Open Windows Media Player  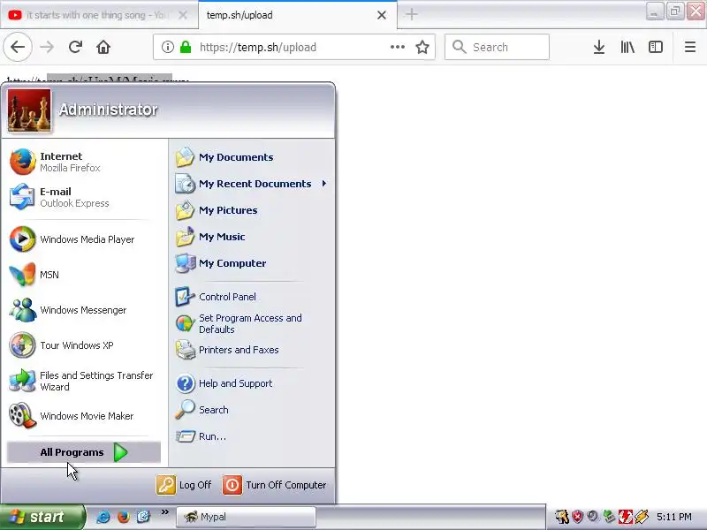click(x=83, y=239)
